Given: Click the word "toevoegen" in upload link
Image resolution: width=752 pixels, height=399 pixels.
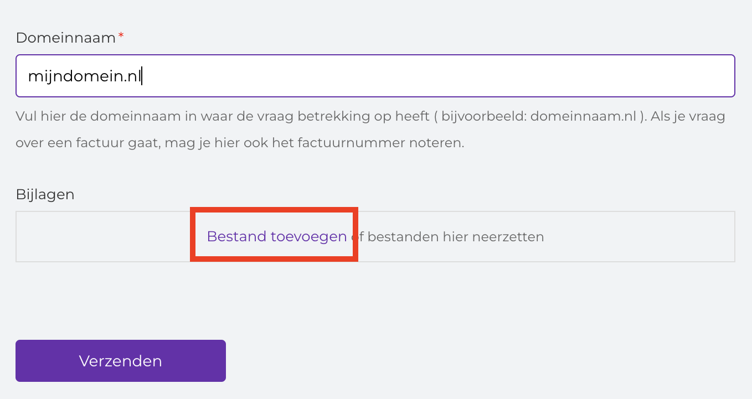Looking at the screenshot, I should tap(308, 237).
